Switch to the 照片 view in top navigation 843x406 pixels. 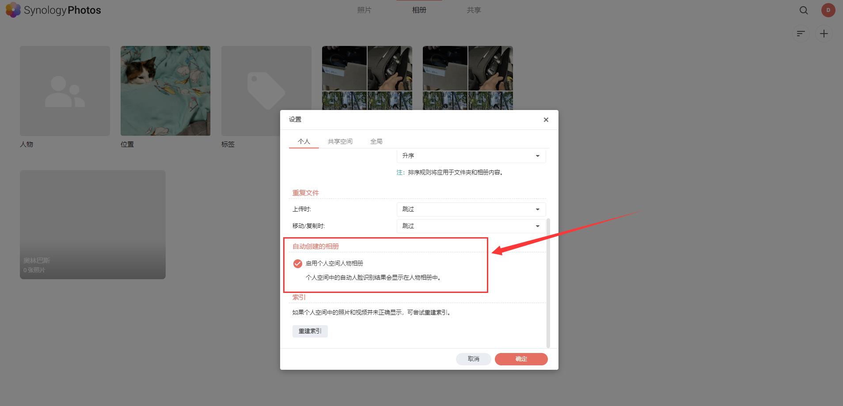pyautogui.click(x=364, y=10)
